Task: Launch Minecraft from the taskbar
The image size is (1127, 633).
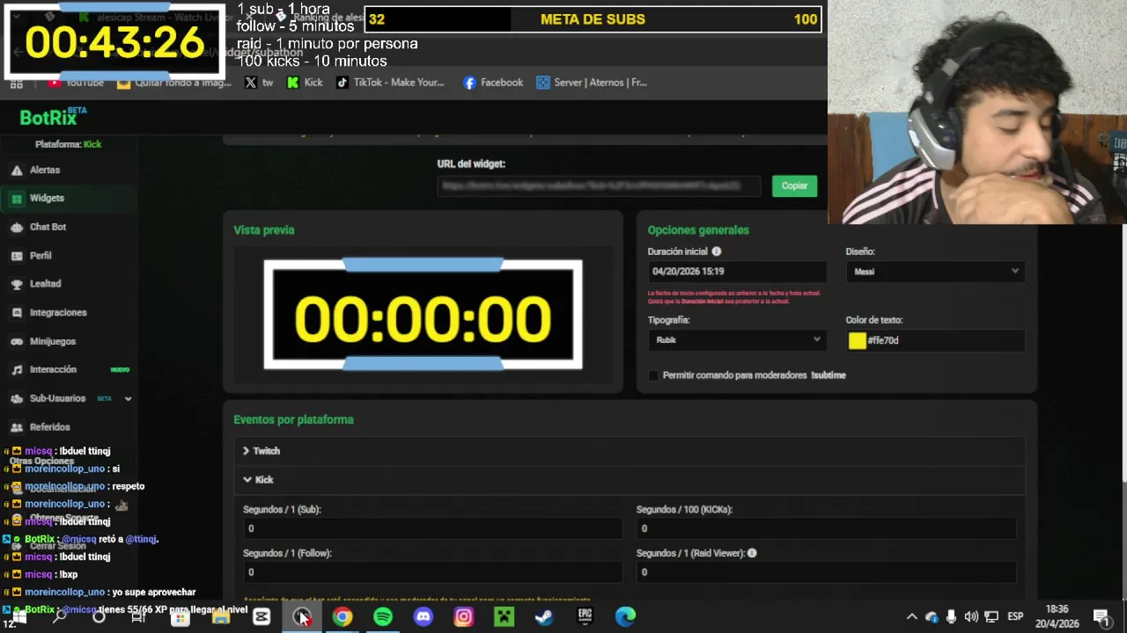Action: [x=504, y=616]
